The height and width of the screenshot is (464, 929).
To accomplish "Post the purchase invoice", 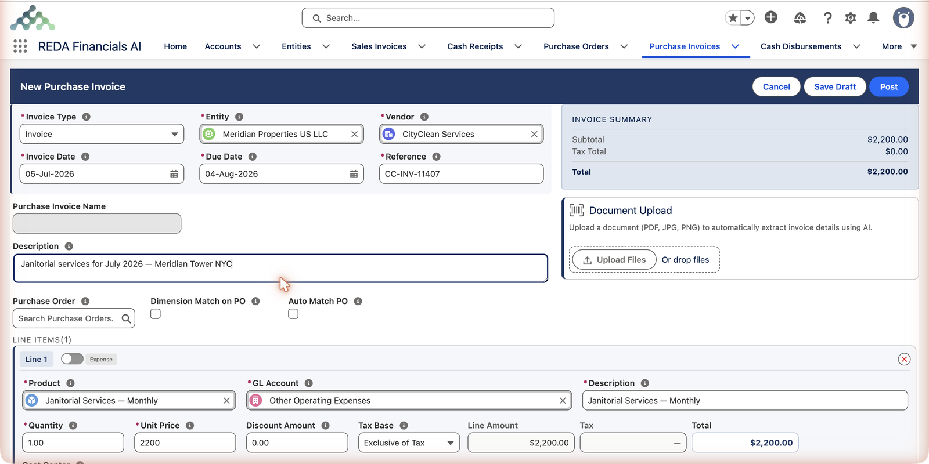I will tap(888, 86).
